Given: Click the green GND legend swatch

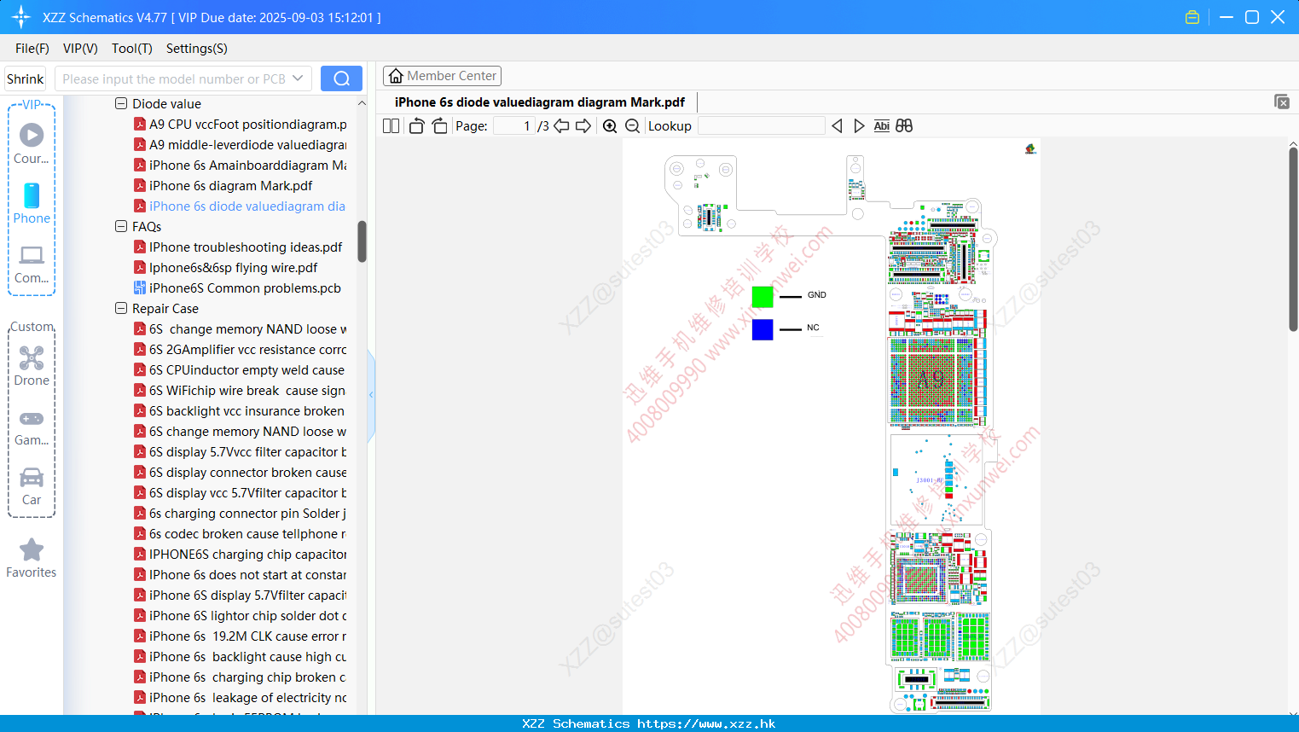Looking at the screenshot, I should coord(763,296).
